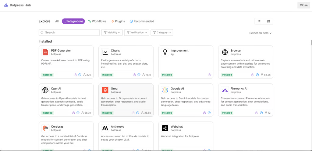
Task: Switch to the Recommended tab
Action: [142, 21]
